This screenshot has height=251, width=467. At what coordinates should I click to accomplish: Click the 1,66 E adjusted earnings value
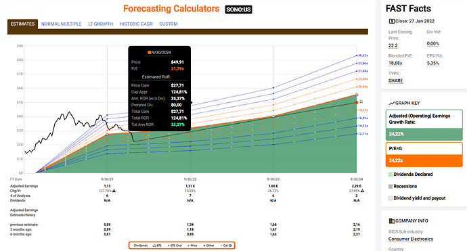(x=273, y=186)
